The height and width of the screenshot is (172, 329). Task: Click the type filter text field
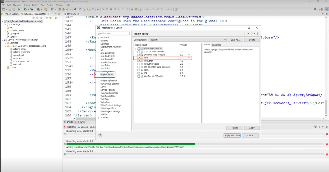tap(113, 34)
